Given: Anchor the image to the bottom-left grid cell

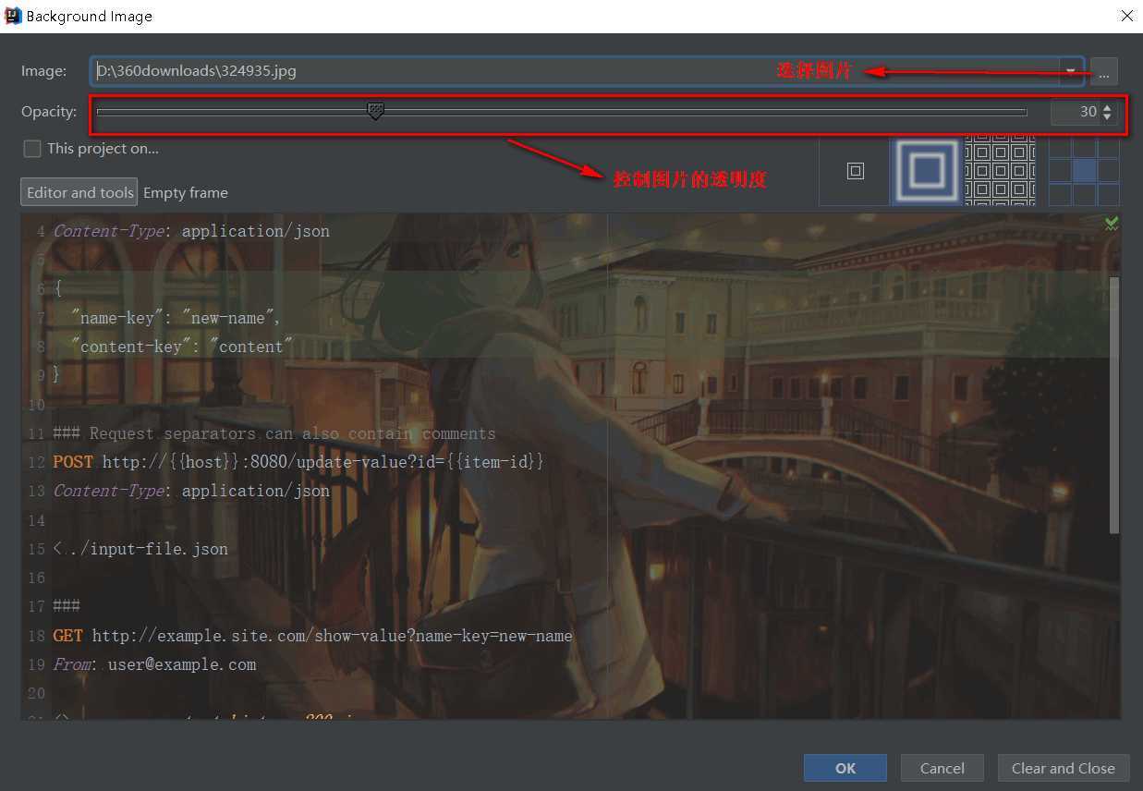Looking at the screenshot, I should tap(1061, 194).
